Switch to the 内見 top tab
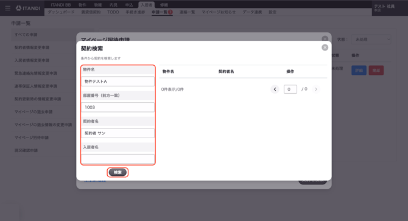 pos(113,5)
